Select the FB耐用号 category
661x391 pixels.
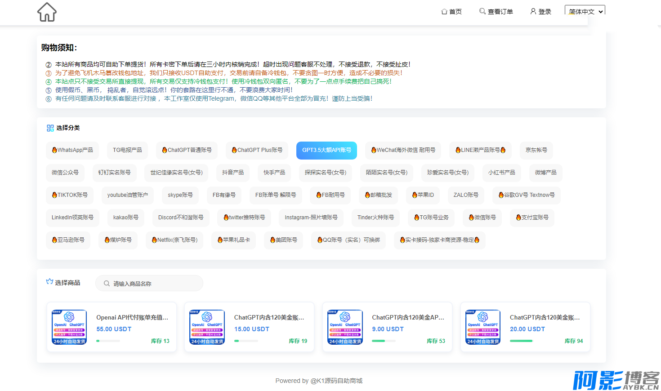coord(330,195)
